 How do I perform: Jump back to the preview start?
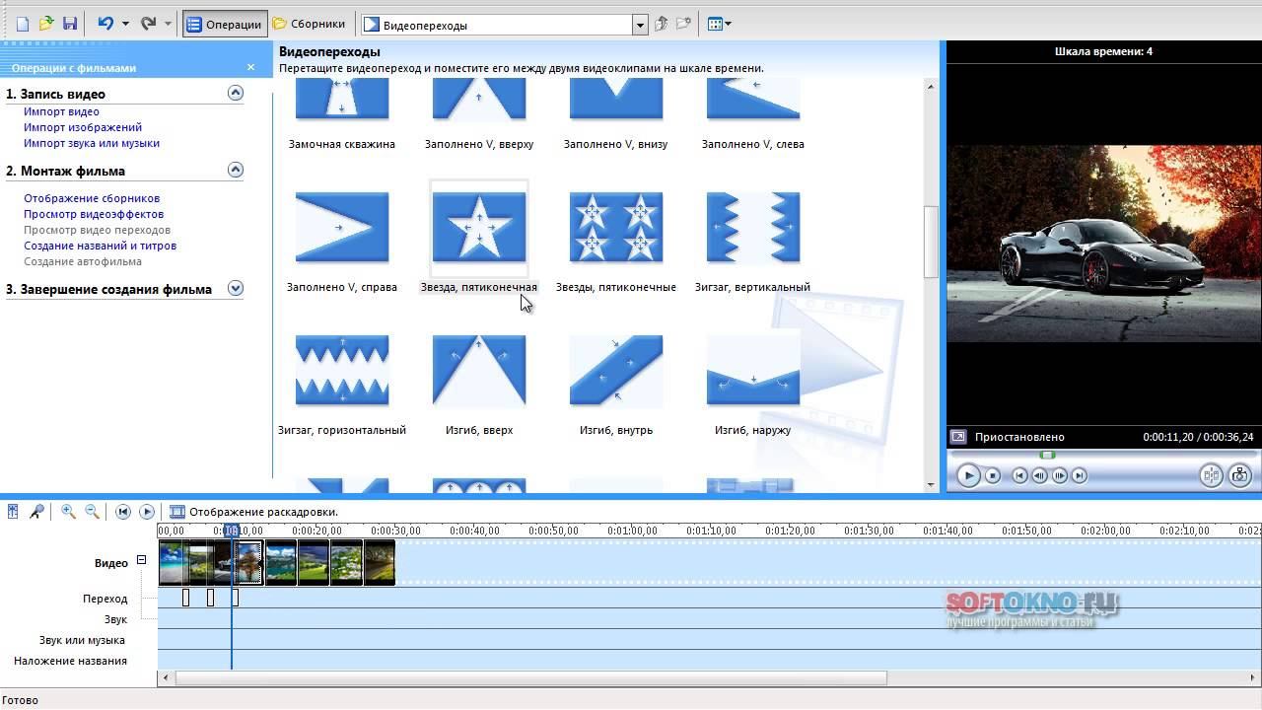pyautogui.click(x=1020, y=475)
